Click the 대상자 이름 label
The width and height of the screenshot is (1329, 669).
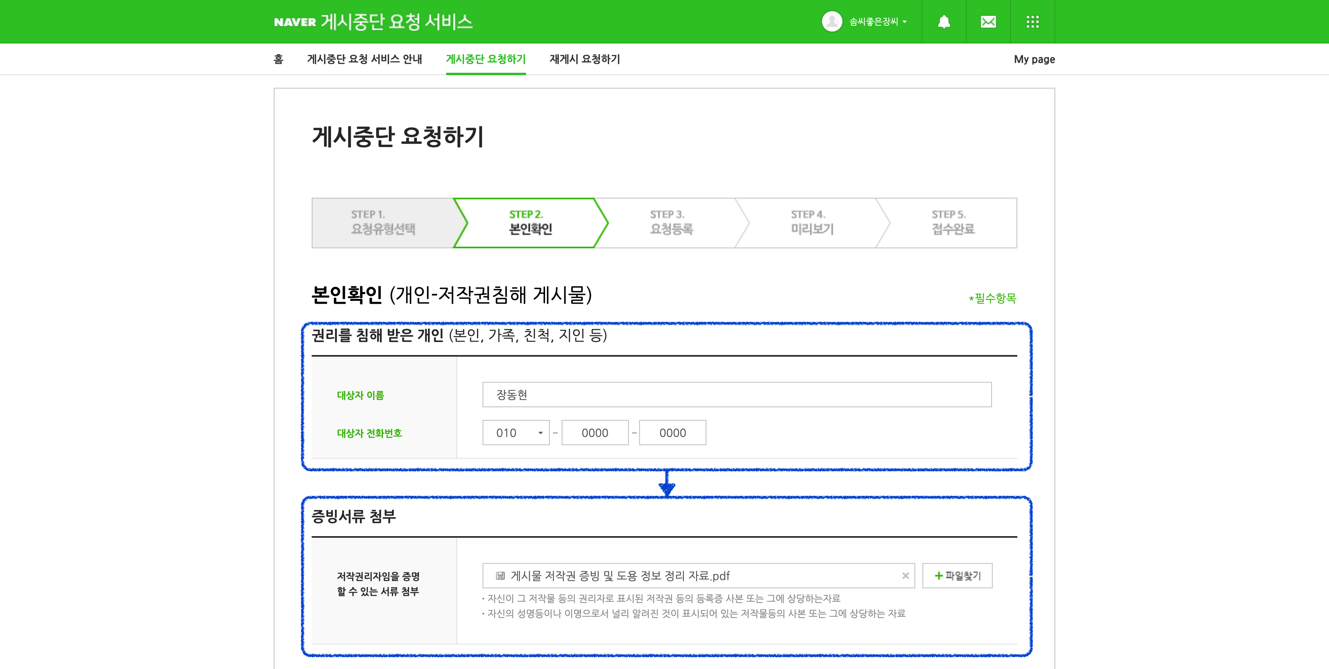(360, 395)
